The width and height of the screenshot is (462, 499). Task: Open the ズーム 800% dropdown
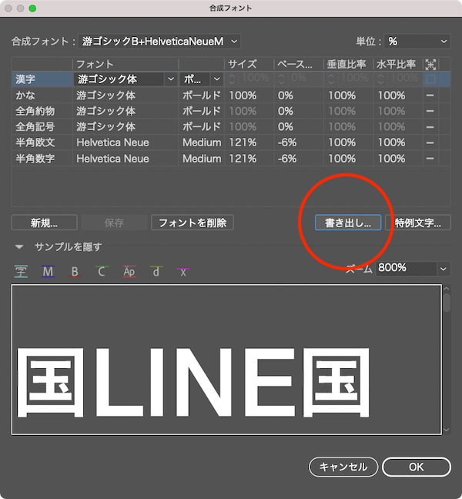point(444,269)
